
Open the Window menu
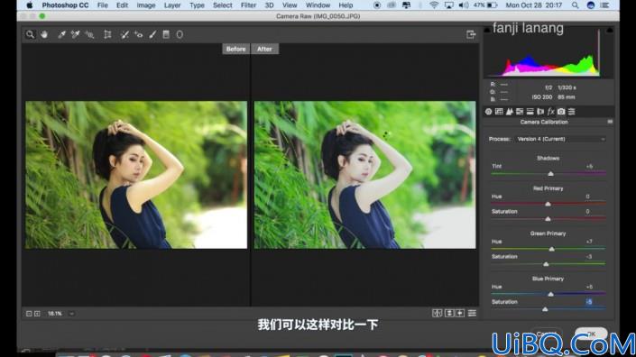pos(318,5)
